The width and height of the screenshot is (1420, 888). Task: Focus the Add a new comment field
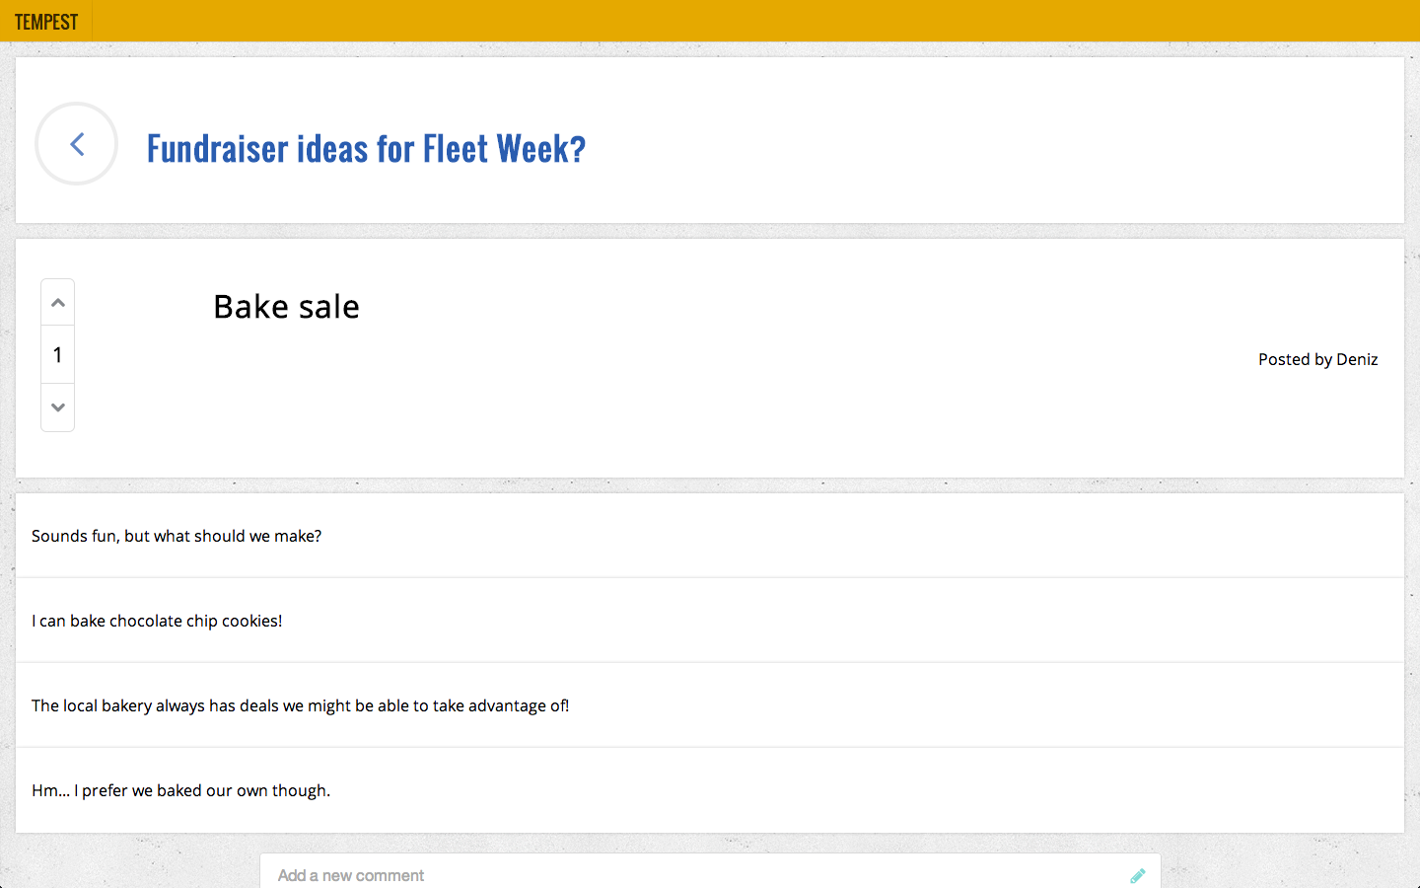[690, 875]
